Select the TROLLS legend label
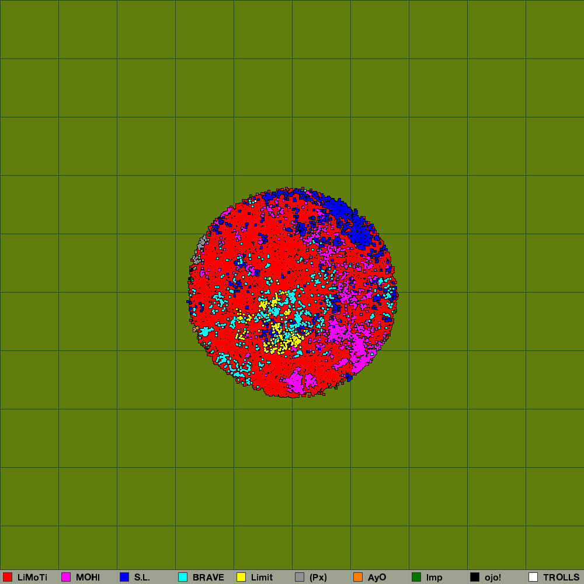This screenshot has width=584, height=584. [561, 578]
